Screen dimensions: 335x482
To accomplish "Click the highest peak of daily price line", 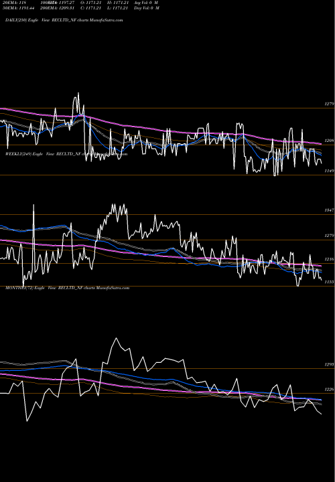I will (x=78, y=94).
